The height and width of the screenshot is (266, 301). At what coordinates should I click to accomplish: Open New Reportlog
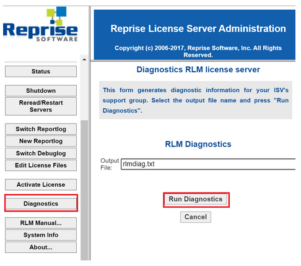tap(41, 141)
